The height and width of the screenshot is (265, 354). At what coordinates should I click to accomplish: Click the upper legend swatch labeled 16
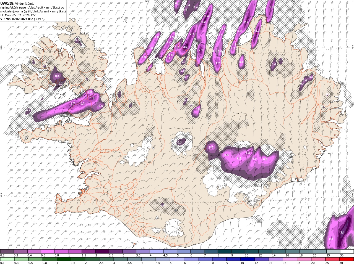click(292, 251)
